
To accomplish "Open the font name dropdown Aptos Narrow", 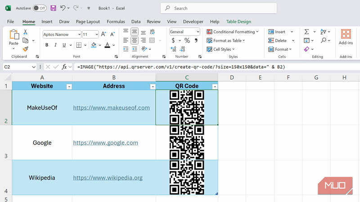I will 62,34.
